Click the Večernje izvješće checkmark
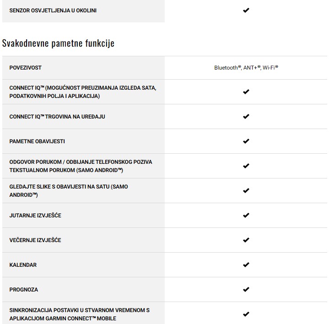Image resolution: width=329 pixels, height=324 pixels. pyautogui.click(x=246, y=240)
